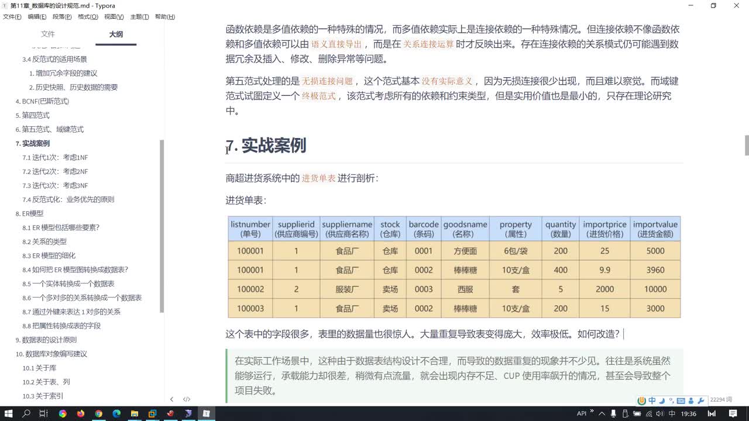The width and height of the screenshot is (749, 421).
Task: Open the 编辑(E) menu
Action: [x=37, y=17]
